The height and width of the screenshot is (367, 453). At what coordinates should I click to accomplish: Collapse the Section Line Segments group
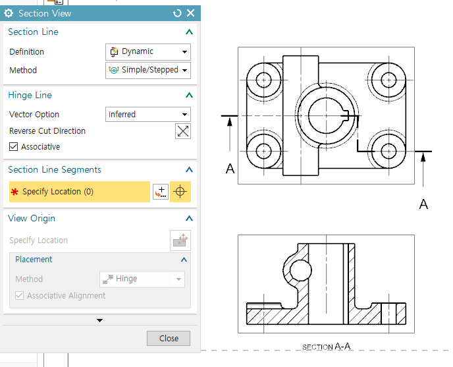click(189, 170)
